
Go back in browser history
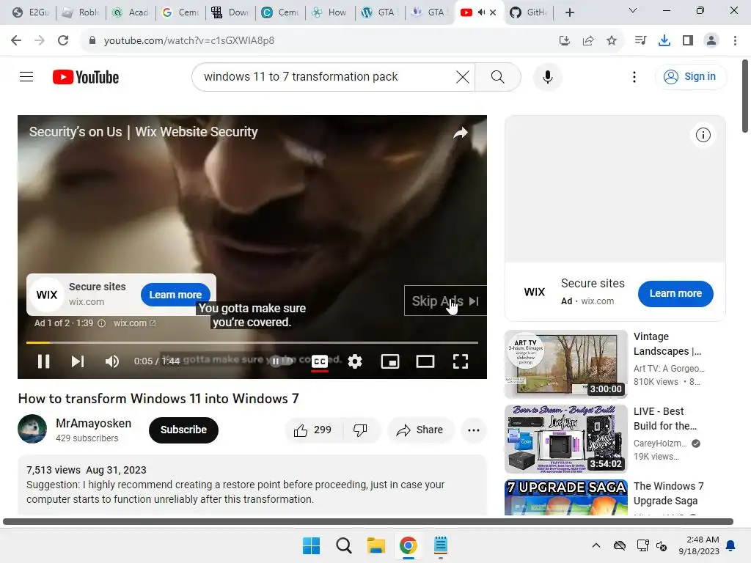coord(16,40)
